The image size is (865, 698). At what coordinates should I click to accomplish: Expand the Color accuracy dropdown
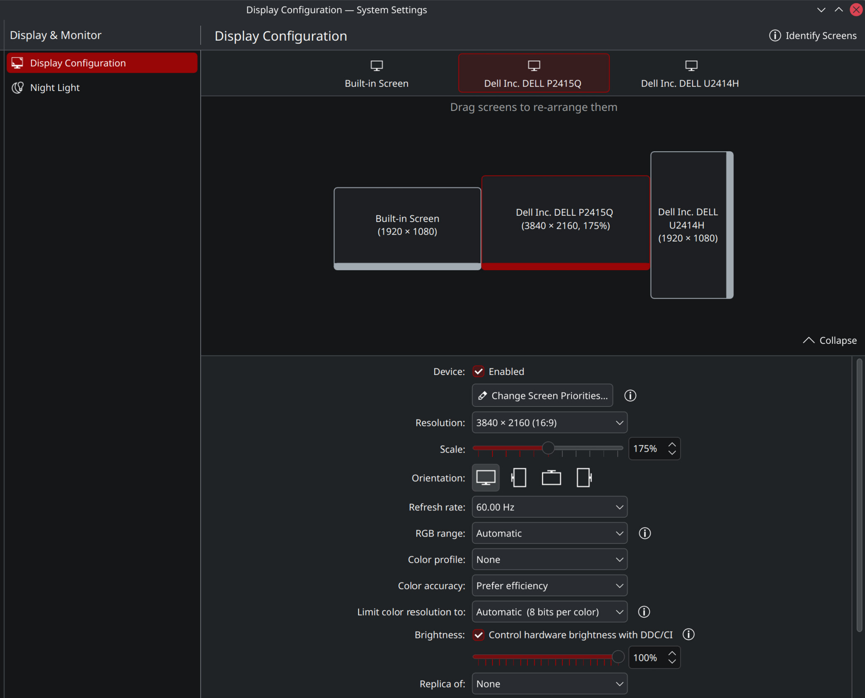549,586
